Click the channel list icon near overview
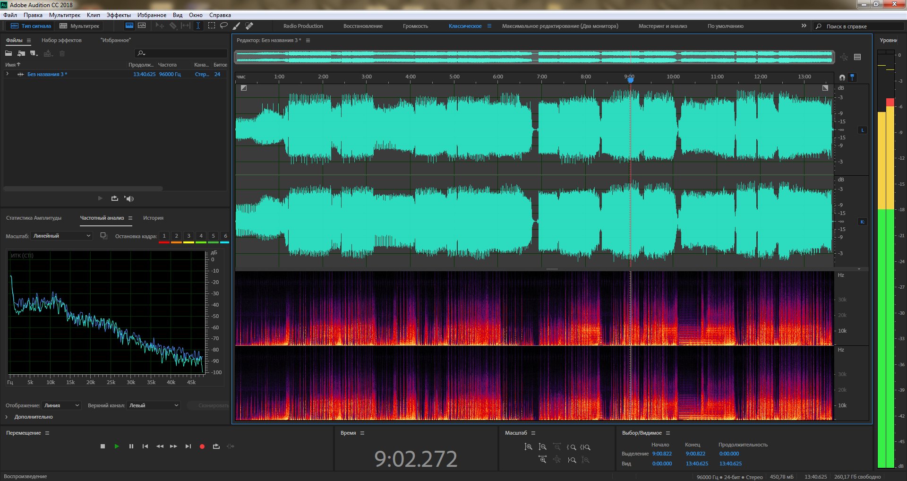This screenshot has width=907, height=481. point(857,57)
